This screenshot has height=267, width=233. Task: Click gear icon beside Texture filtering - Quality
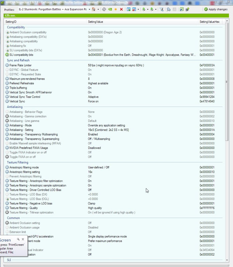tap(7, 208)
